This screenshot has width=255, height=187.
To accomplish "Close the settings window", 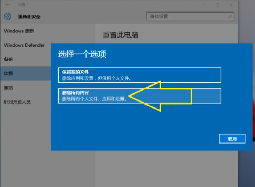I will 231,5.
